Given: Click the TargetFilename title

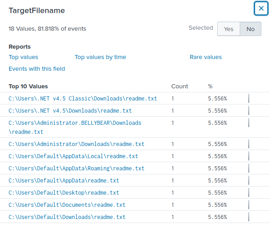Looking at the screenshot, I should [x=37, y=10].
